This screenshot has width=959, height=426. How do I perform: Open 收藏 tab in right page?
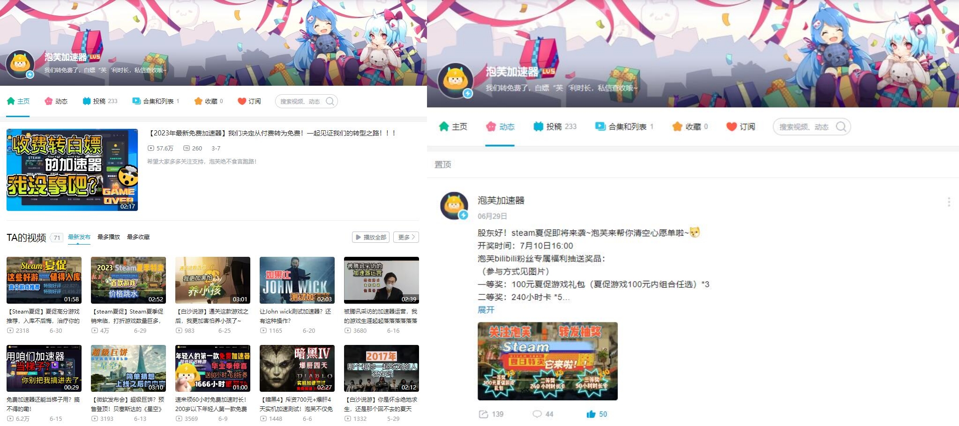pos(690,127)
